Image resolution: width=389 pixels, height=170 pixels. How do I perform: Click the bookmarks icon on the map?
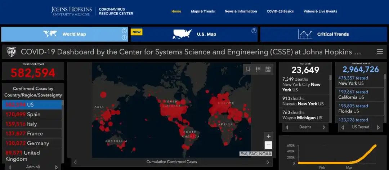pos(248,69)
